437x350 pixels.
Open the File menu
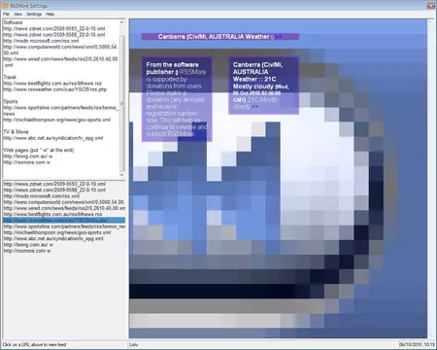6,15
